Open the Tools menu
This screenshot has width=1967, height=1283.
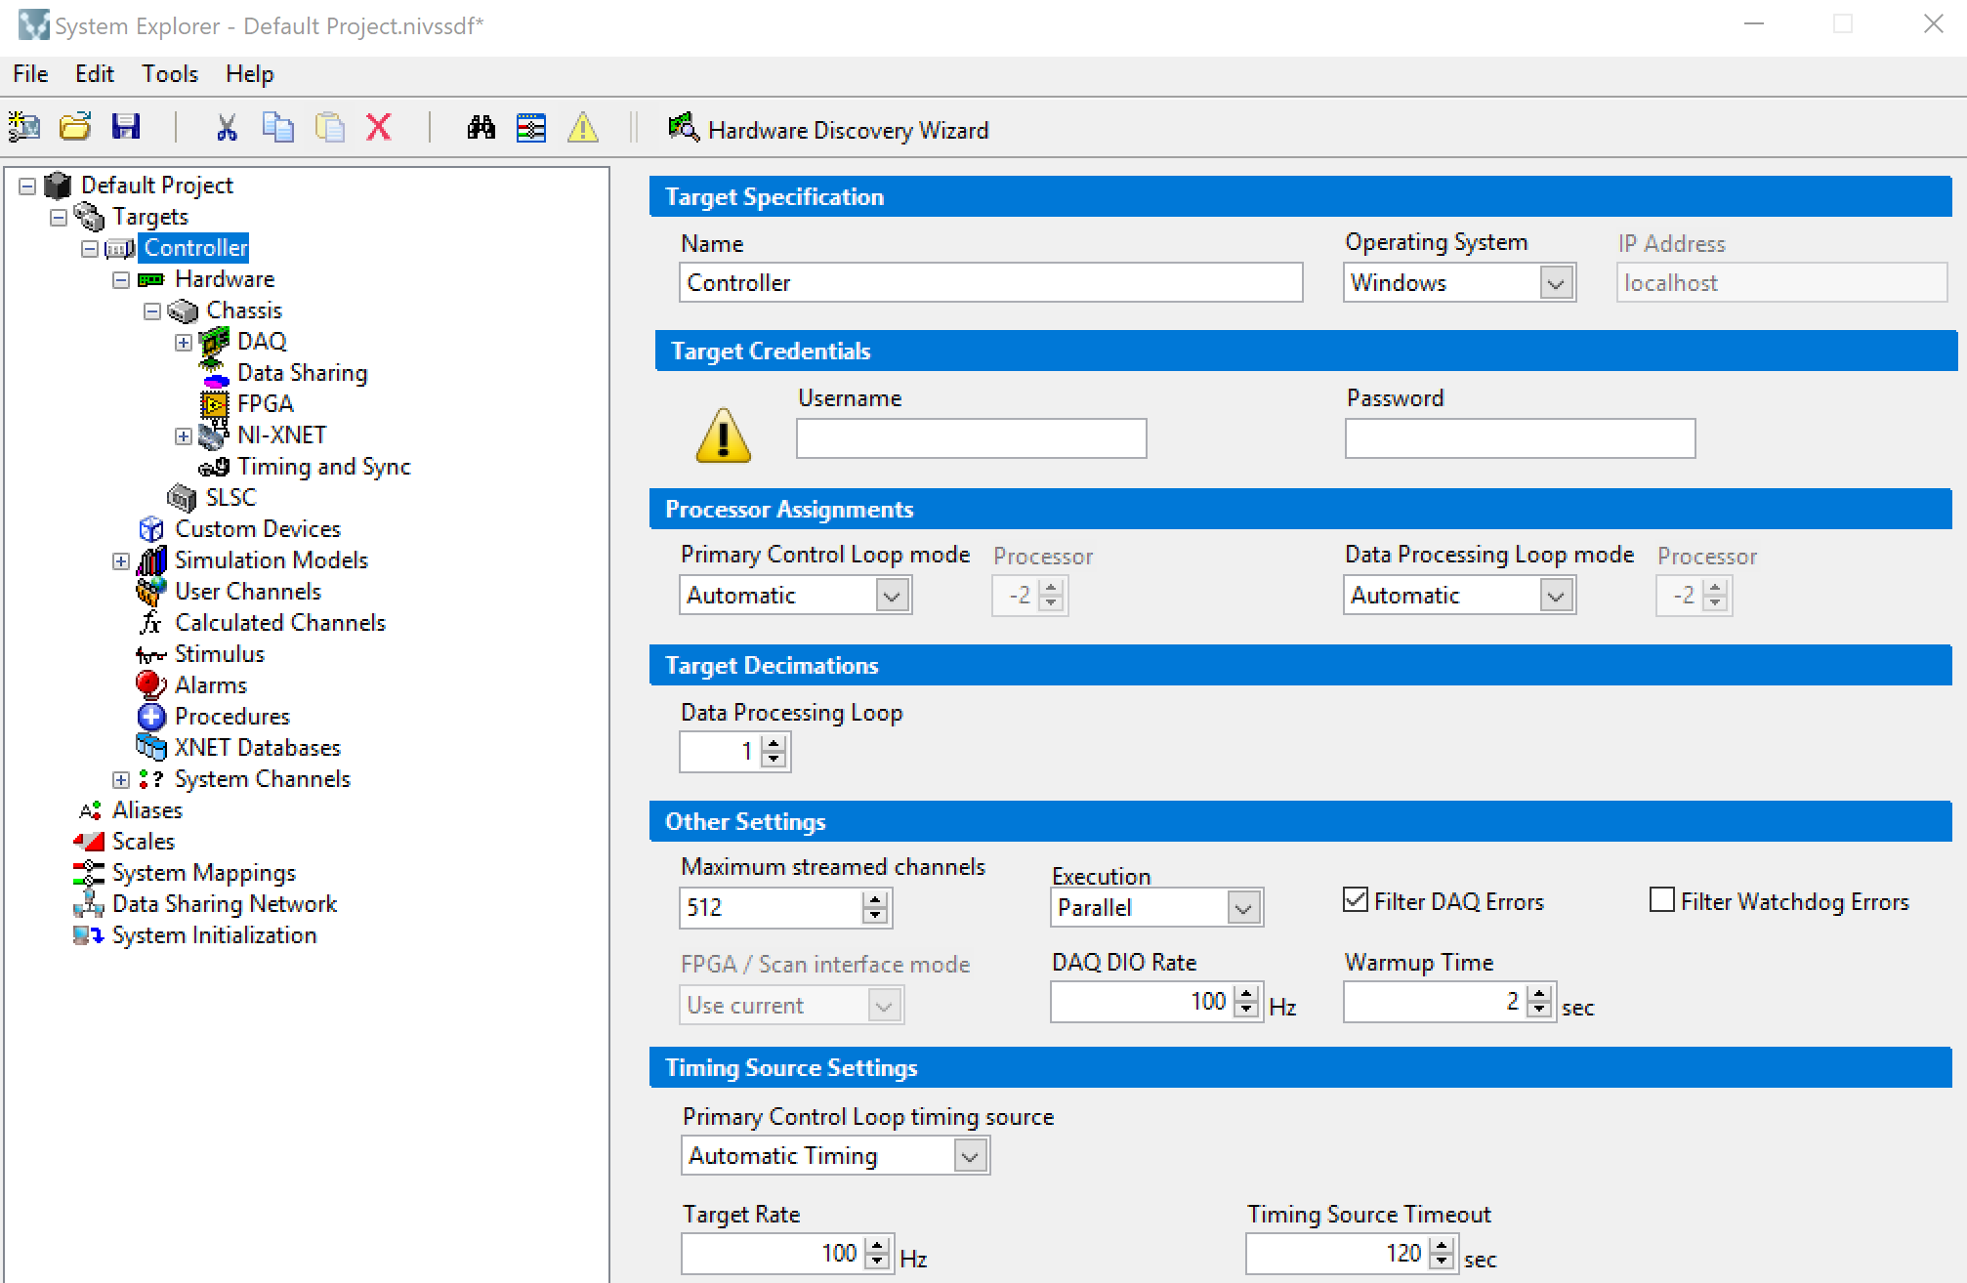click(x=169, y=74)
